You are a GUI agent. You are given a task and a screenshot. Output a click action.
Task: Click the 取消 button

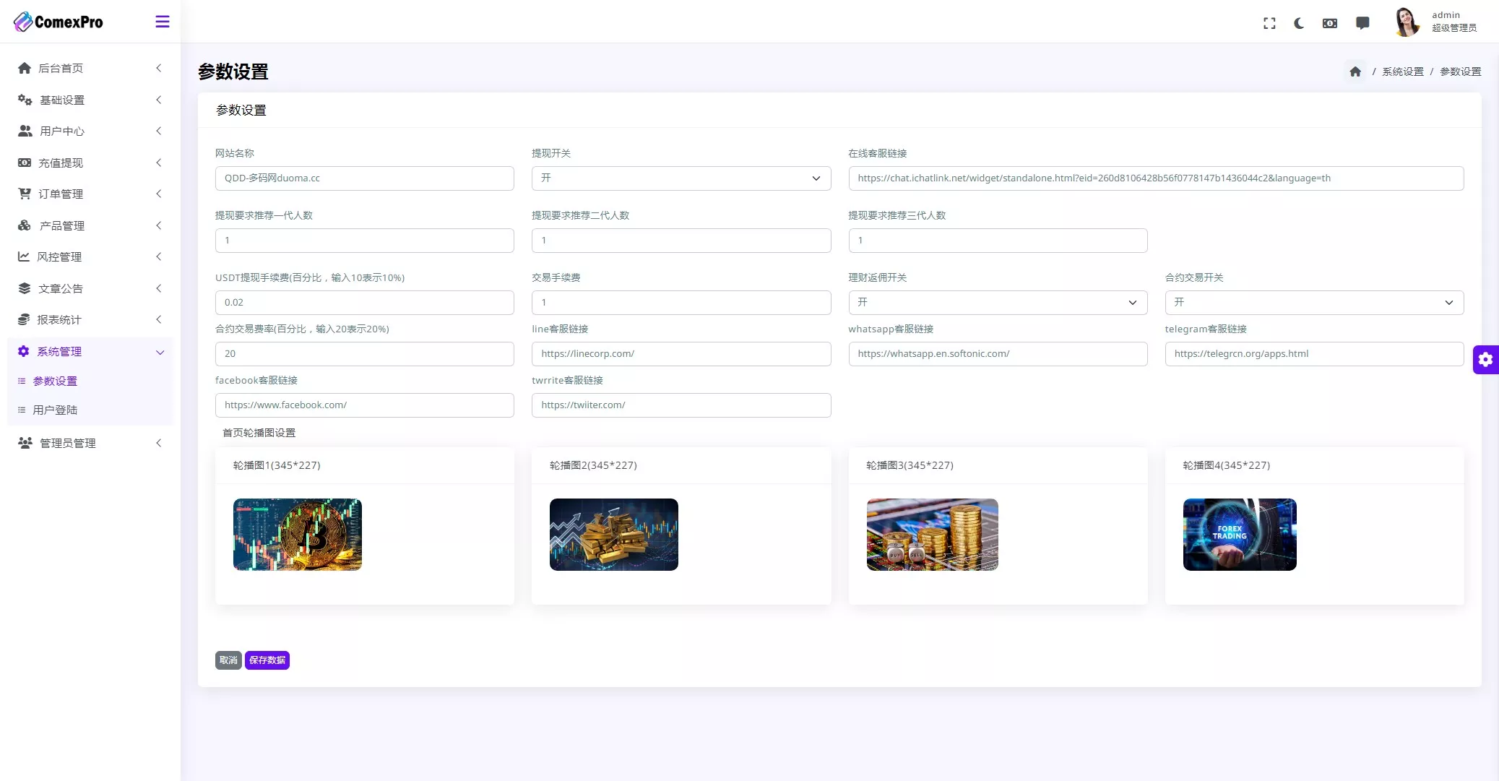click(x=228, y=660)
